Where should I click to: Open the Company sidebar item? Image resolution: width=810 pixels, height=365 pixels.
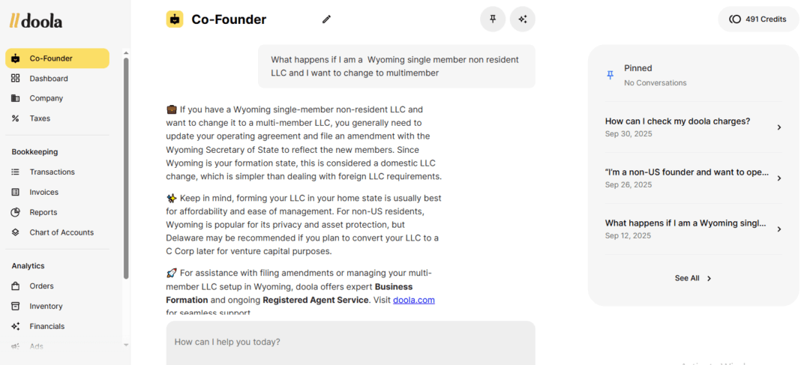[x=46, y=98]
